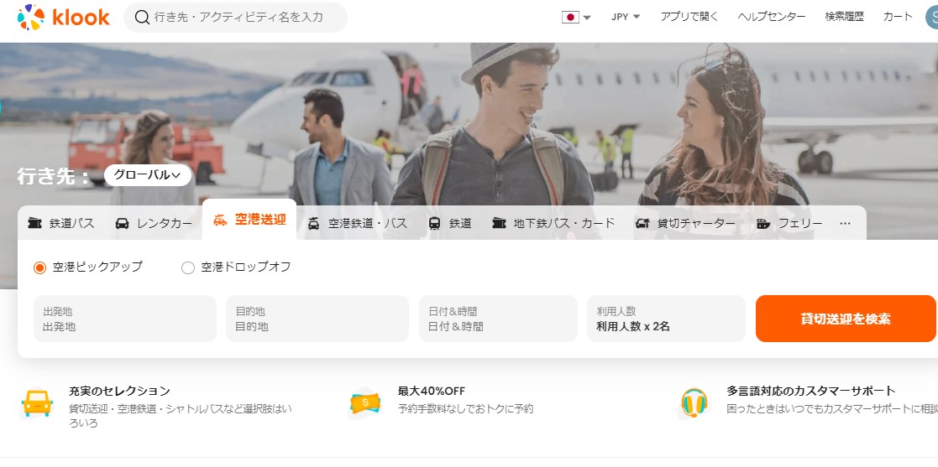
Task: Click the 地下鉄パス・カード tab's icon
Action: [500, 223]
